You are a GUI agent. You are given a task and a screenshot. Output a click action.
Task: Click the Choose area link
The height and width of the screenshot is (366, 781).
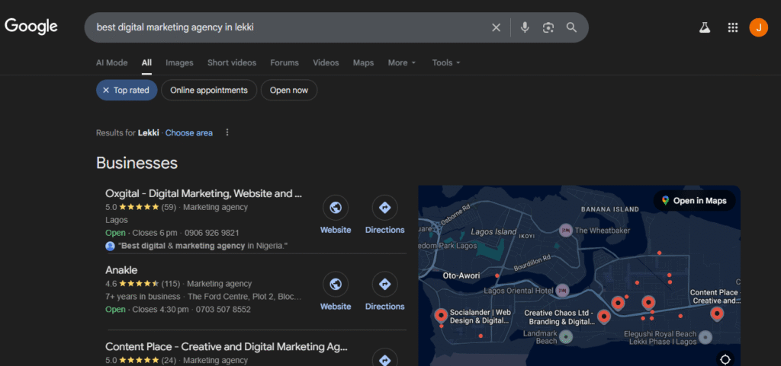(x=188, y=133)
